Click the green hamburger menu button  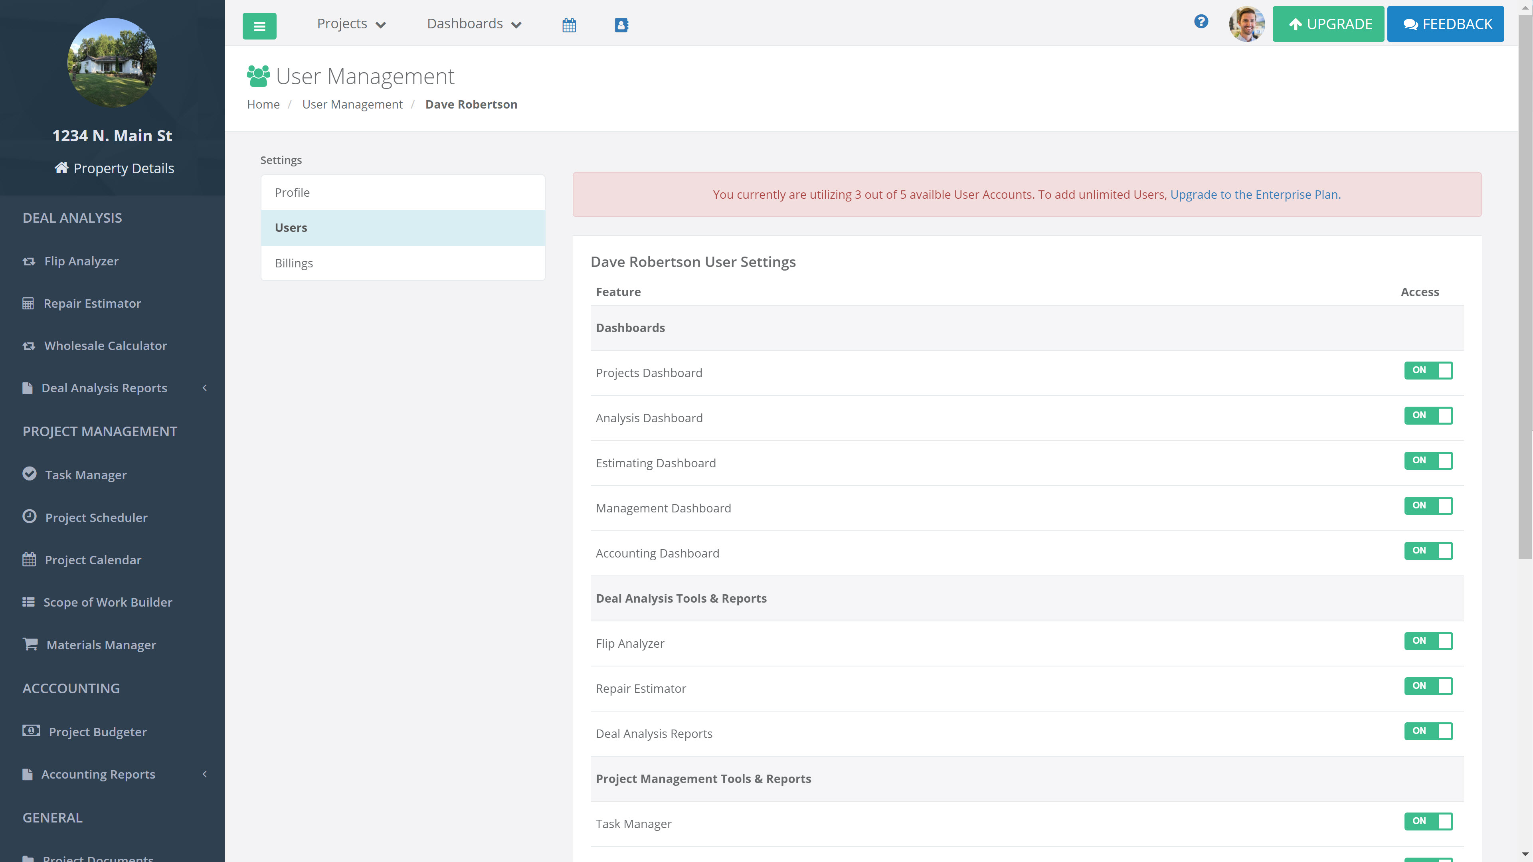tap(259, 26)
